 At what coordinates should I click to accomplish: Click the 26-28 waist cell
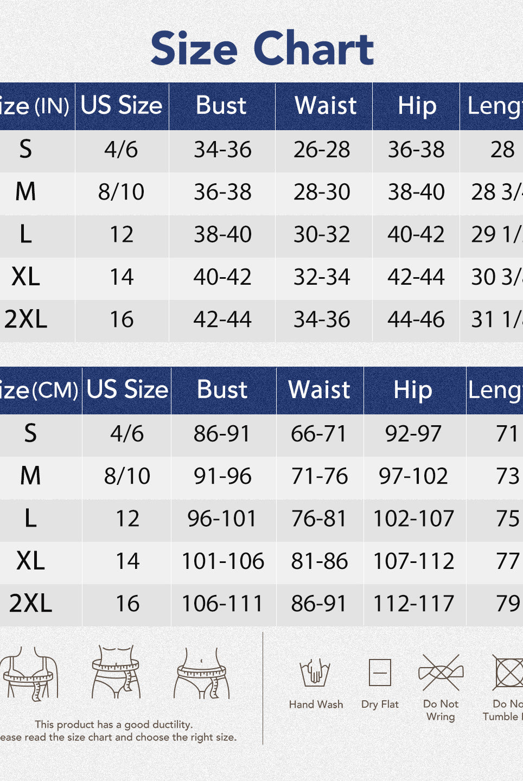pyautogui.click(x=322, y=150)
